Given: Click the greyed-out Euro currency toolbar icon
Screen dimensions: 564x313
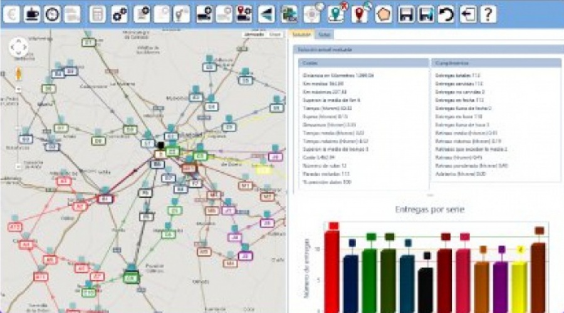Looking at the screenshot, I should coord(11,14).
